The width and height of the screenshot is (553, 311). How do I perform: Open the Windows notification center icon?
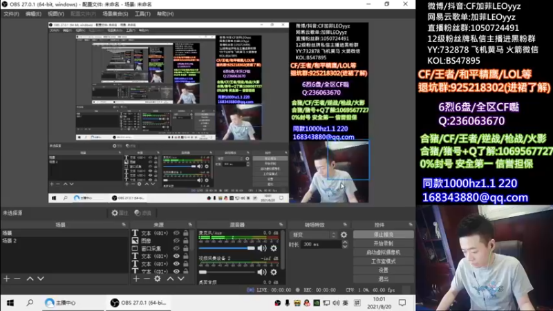coord(402,303)
